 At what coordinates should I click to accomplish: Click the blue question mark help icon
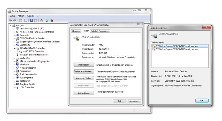coord(32,20)
